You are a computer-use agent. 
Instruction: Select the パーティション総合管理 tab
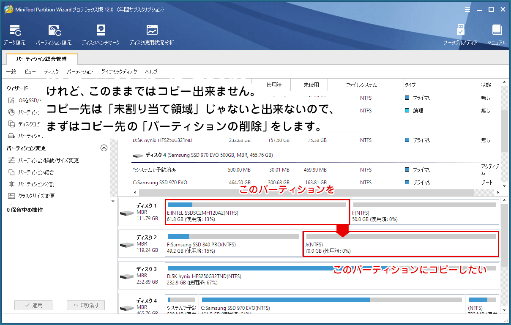41,59
